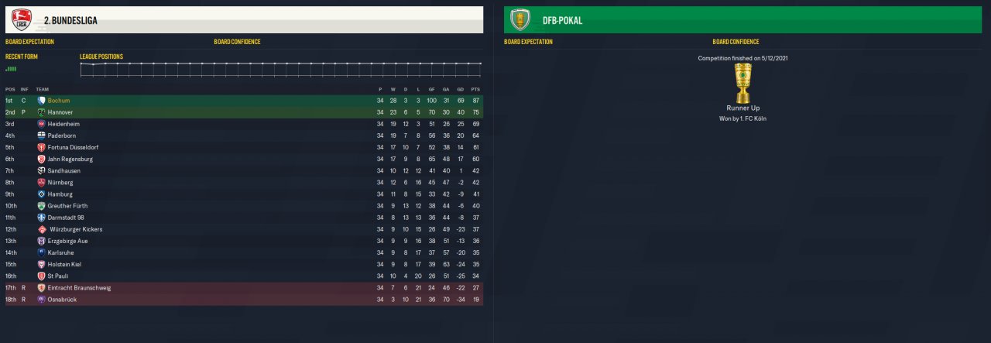Click the St Pauli club badge

tap(41, 276)
